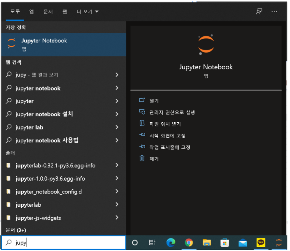
Task: Expand arrow for jupyter-js-widgets folder
Action: (117, 218)
